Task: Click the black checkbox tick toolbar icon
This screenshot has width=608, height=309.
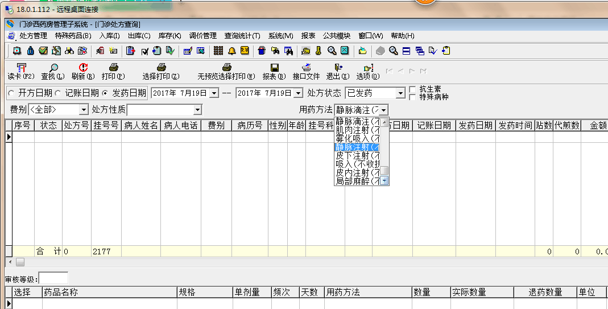Action: pos(144,51)
